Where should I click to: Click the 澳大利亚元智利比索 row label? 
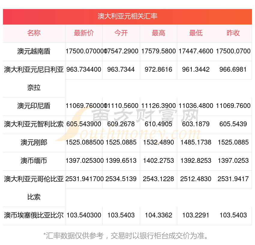tap(34, 124)
